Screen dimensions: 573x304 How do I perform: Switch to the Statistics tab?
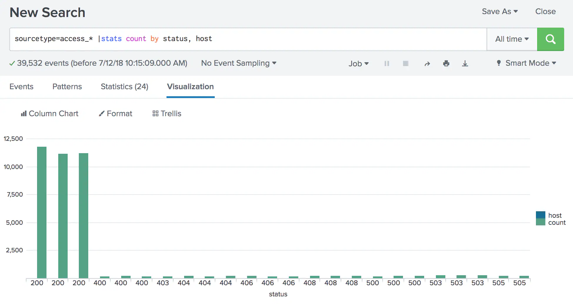coord(124,87)
